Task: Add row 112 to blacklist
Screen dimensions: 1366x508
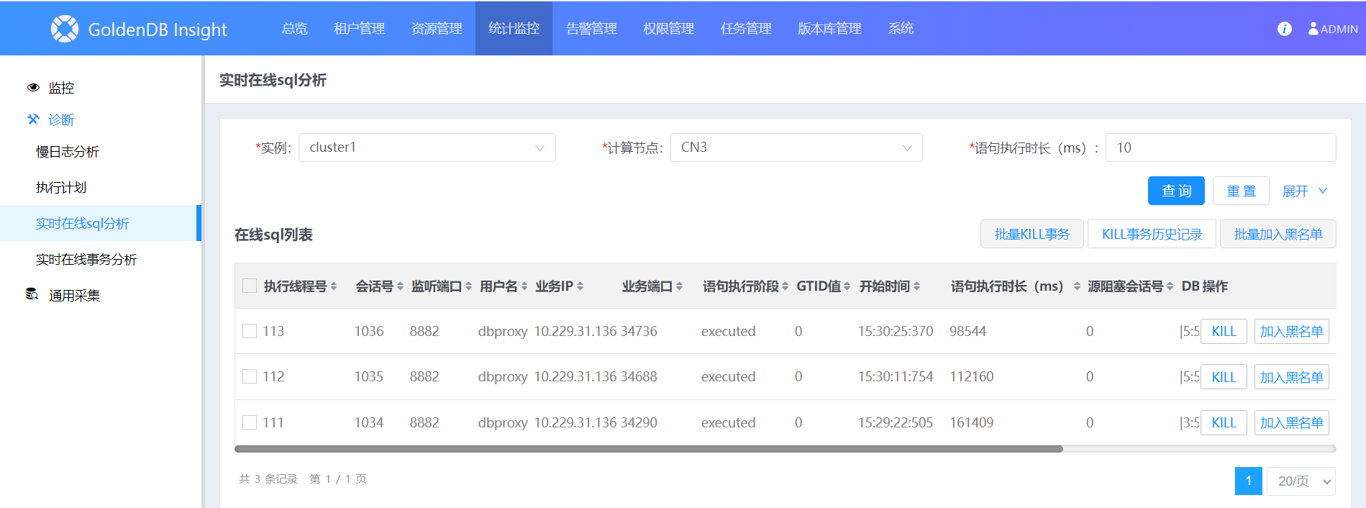Action: tap(1291, 377)
